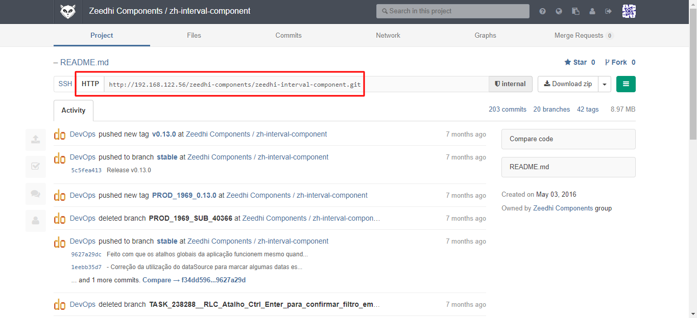The height and width of the screenshot is (318, 697).
Task: Select HTTP clone protocol
Action: pos(90,84)
